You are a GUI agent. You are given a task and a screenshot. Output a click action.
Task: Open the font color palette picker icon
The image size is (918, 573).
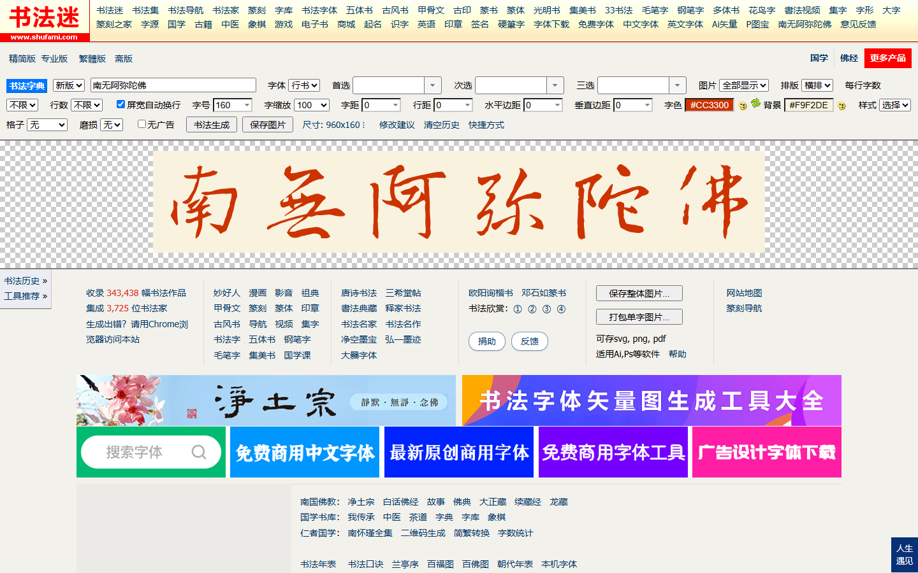[x=743, y=106]
